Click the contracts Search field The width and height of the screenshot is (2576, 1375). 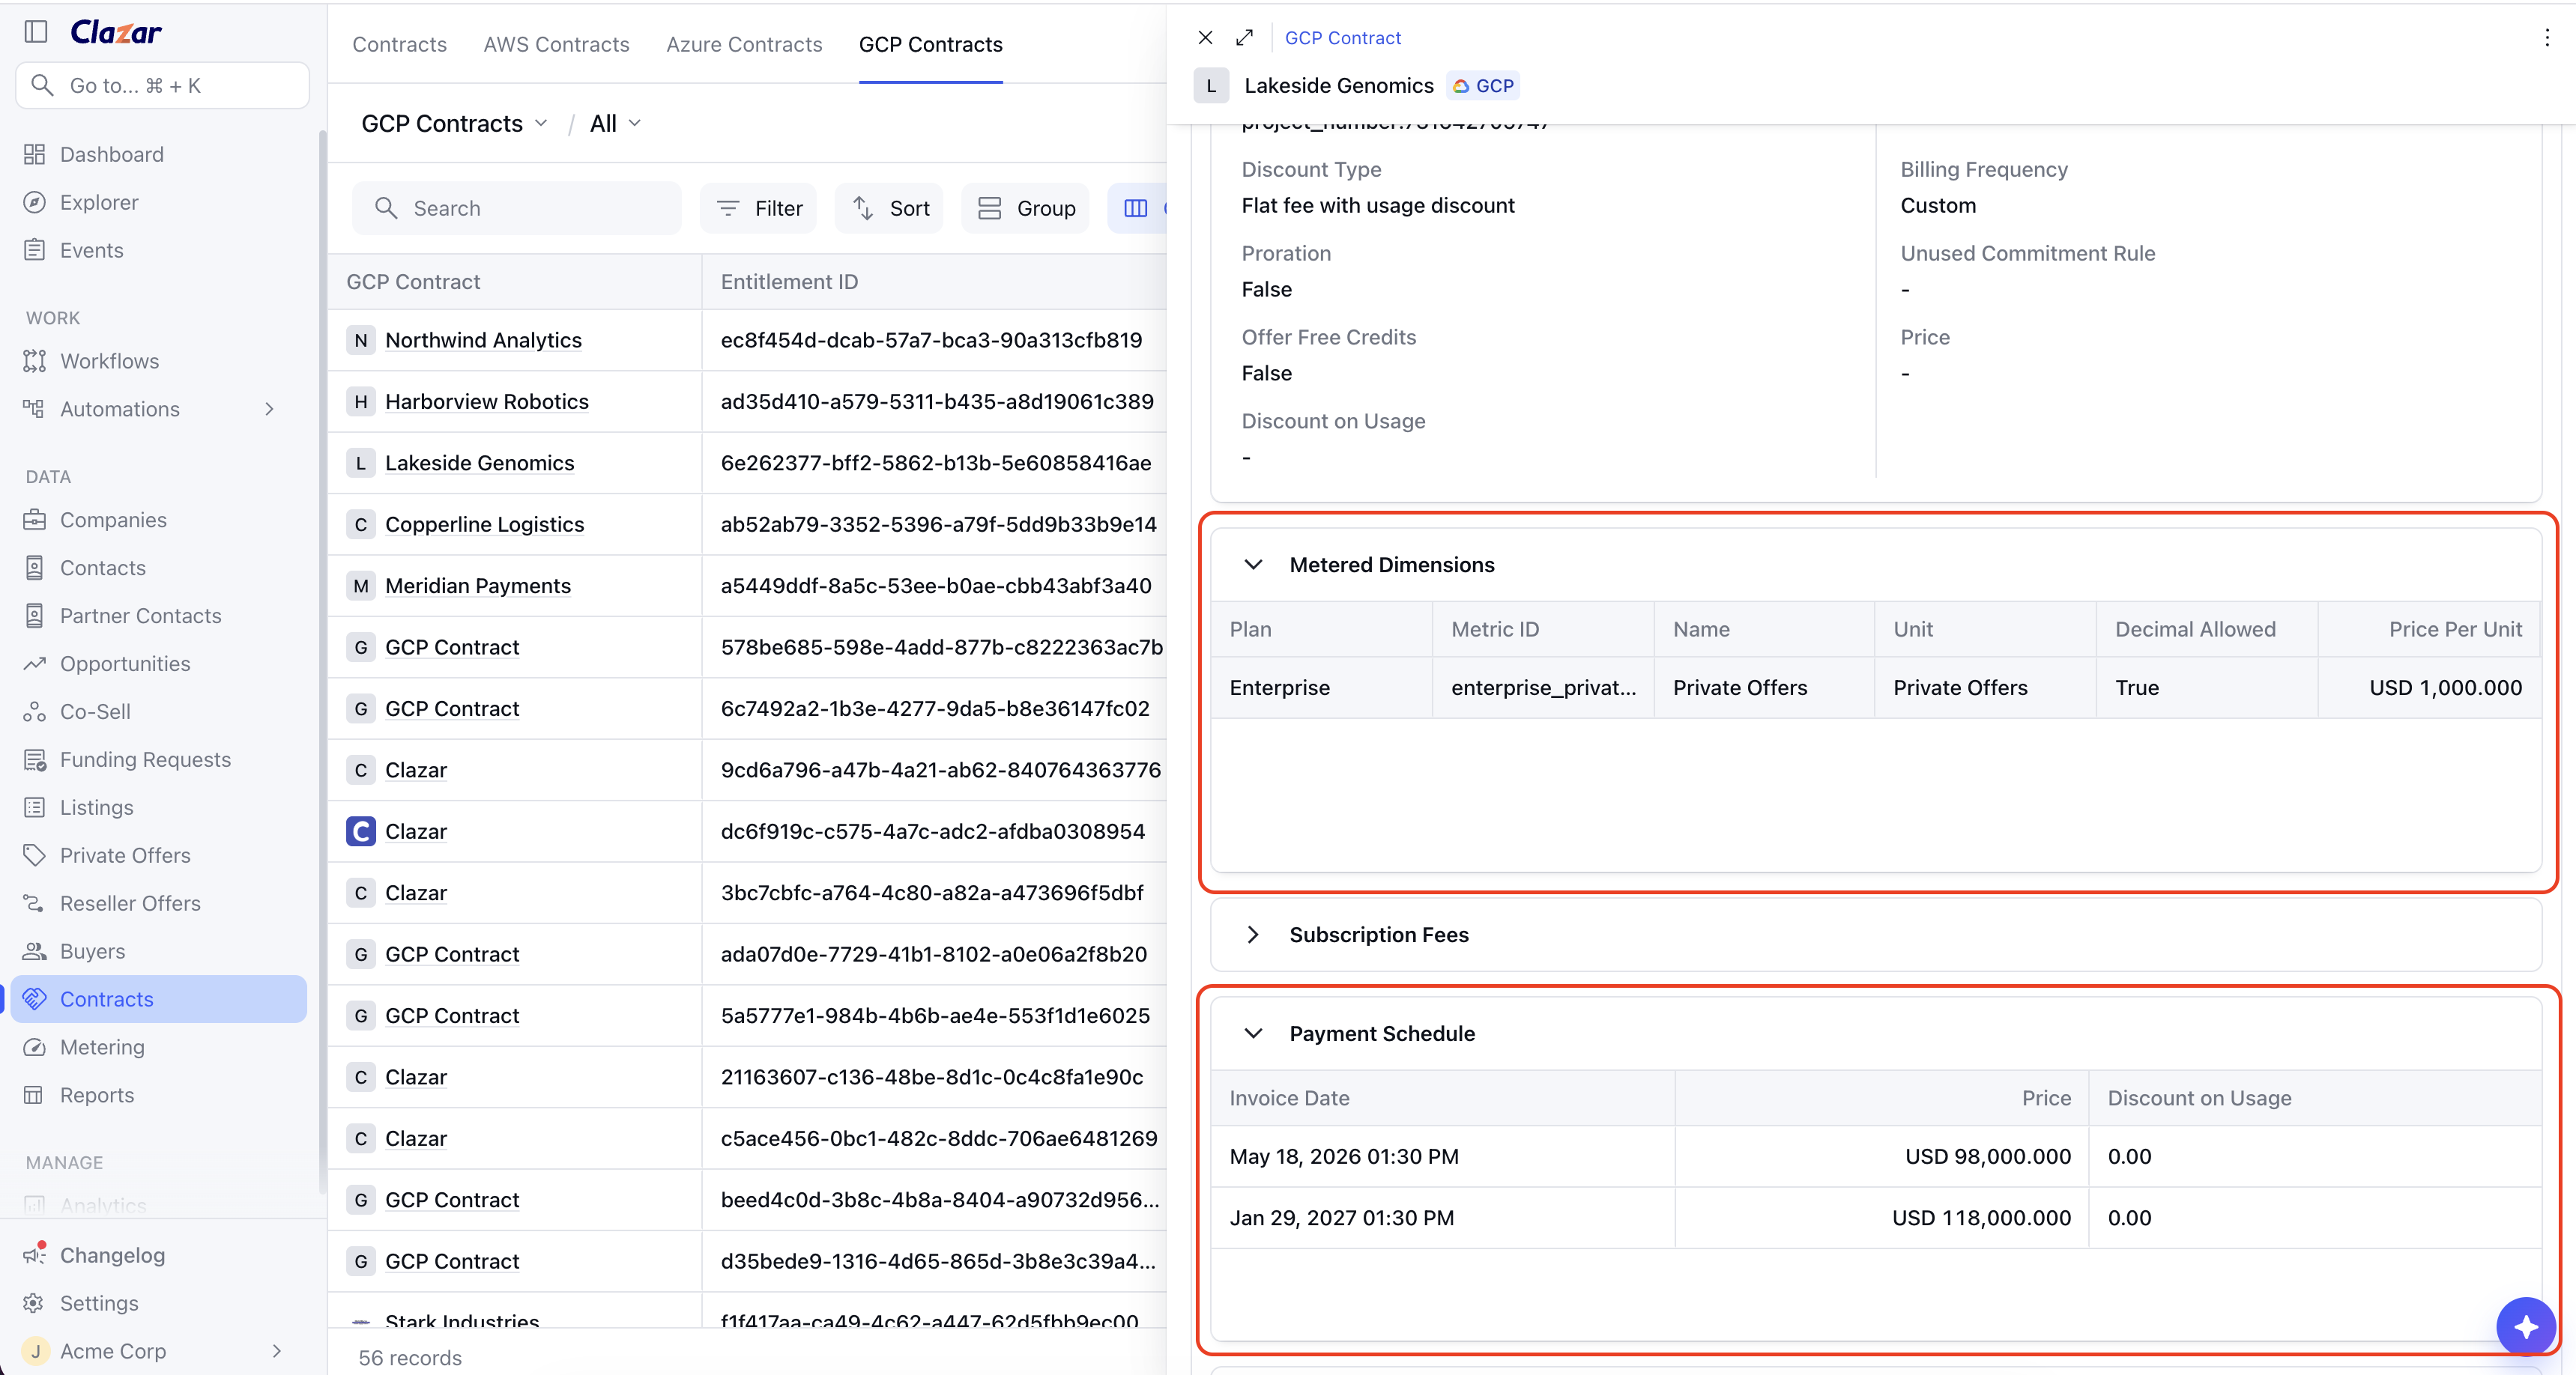(x=517, y=208)
